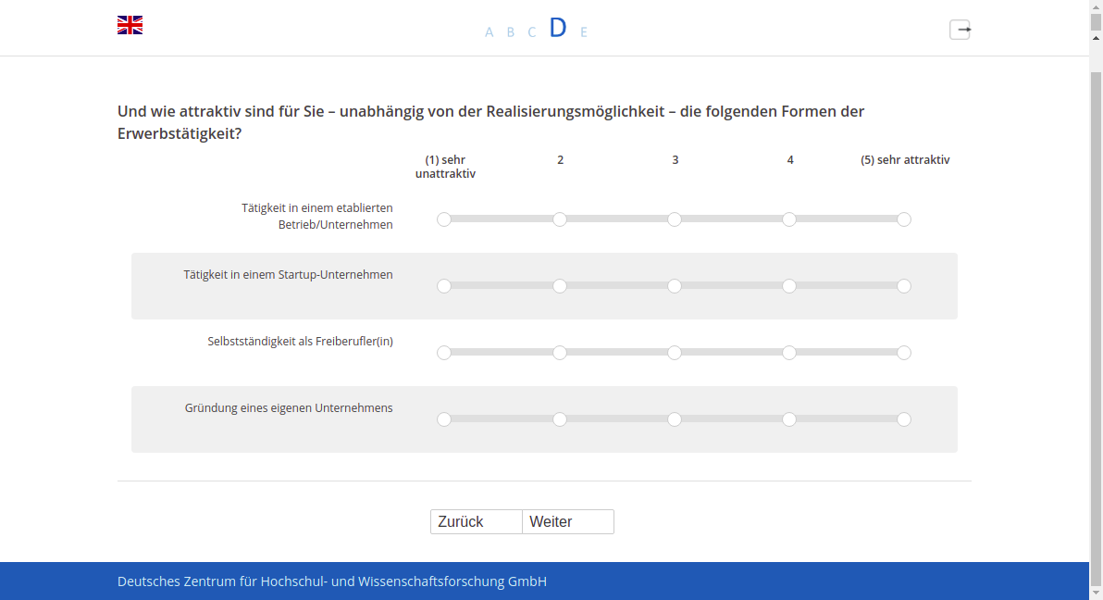Screen dimensions: 1103x600
Task: Click the exit survey icon
Action: point(960,30)
